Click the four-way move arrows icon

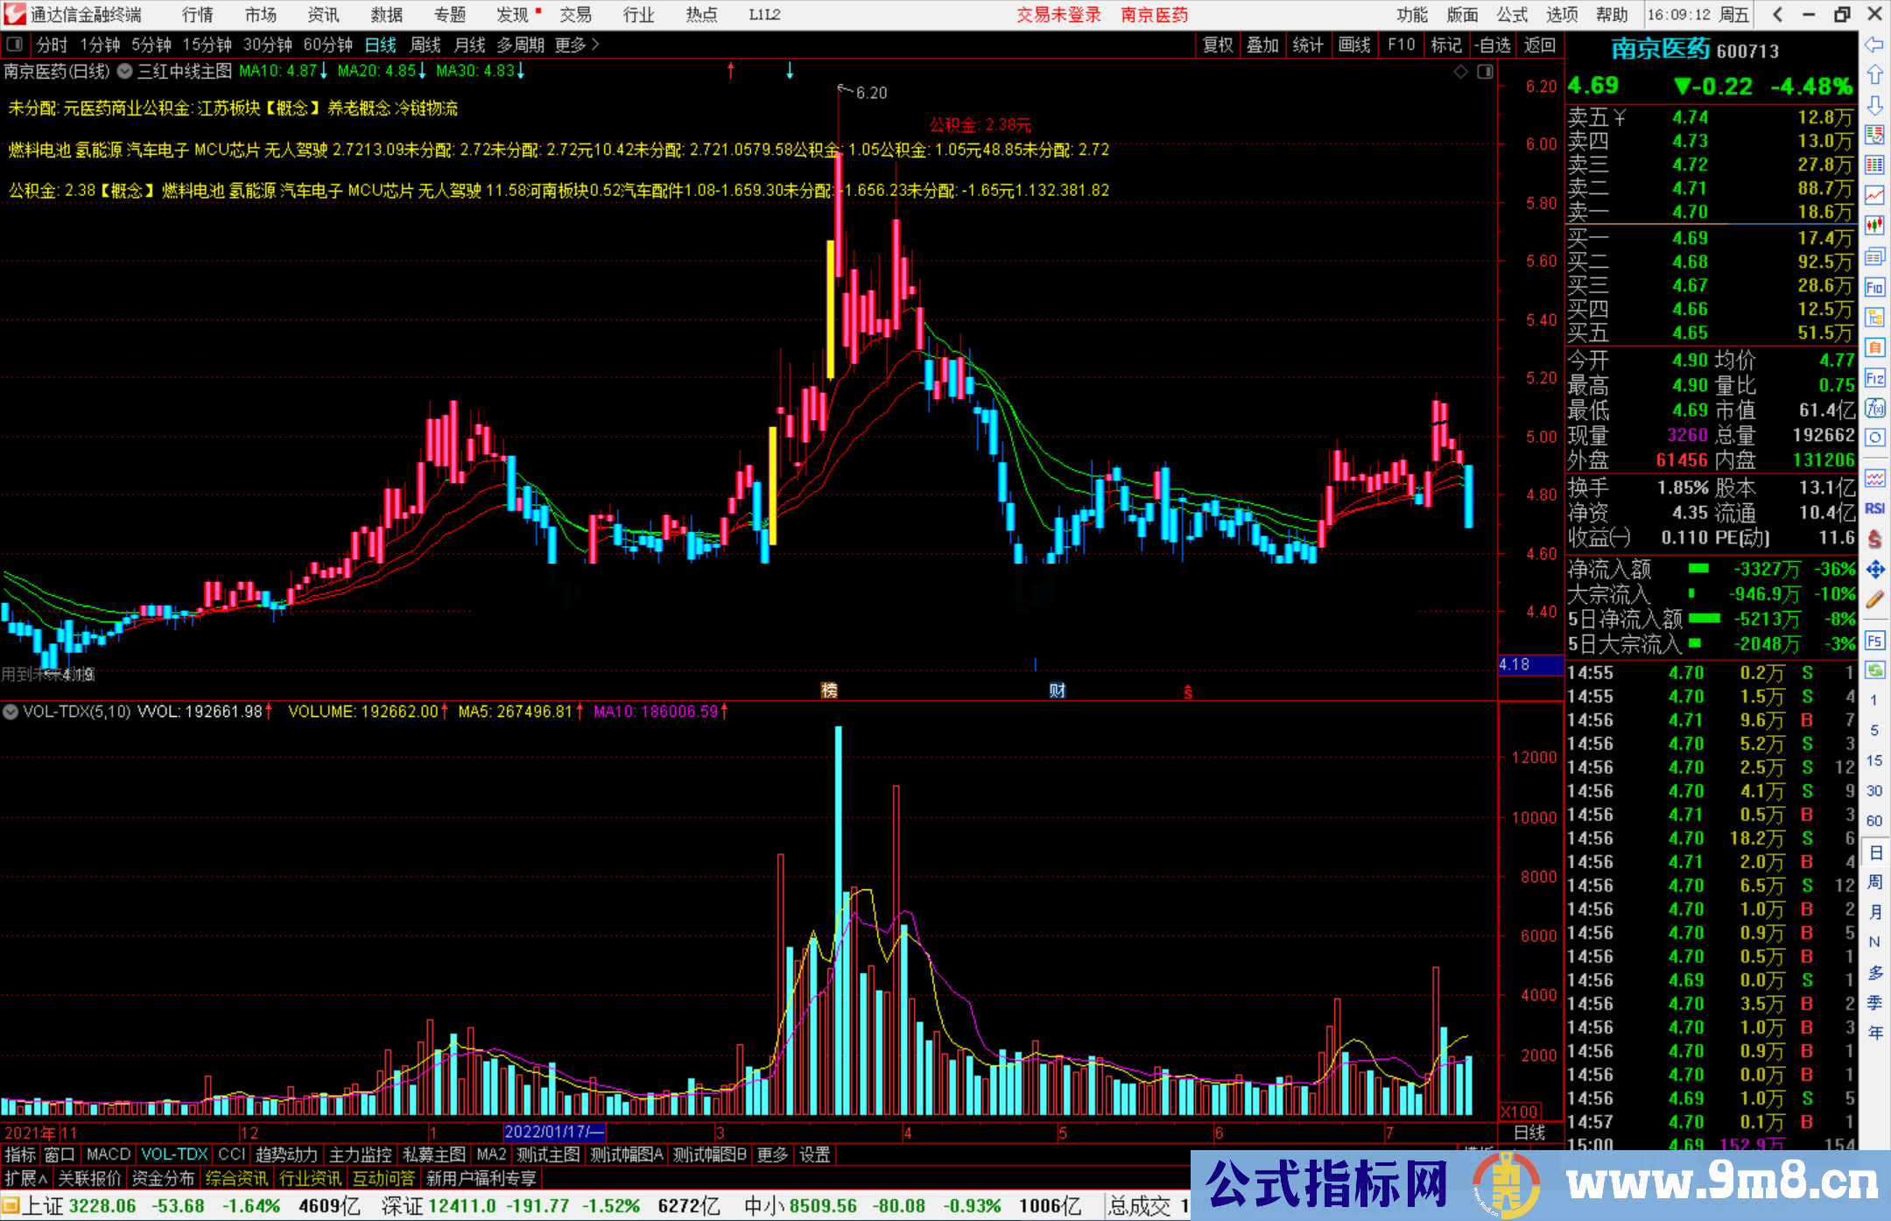click(1873, 570)
